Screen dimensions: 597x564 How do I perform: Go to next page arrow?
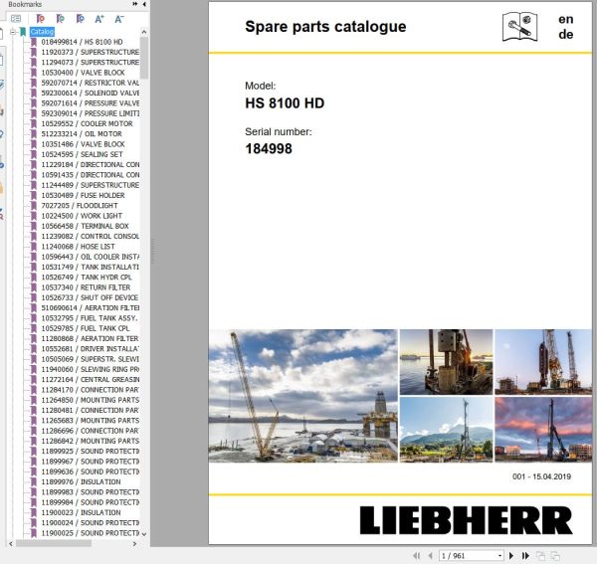(x=511, y=556)
